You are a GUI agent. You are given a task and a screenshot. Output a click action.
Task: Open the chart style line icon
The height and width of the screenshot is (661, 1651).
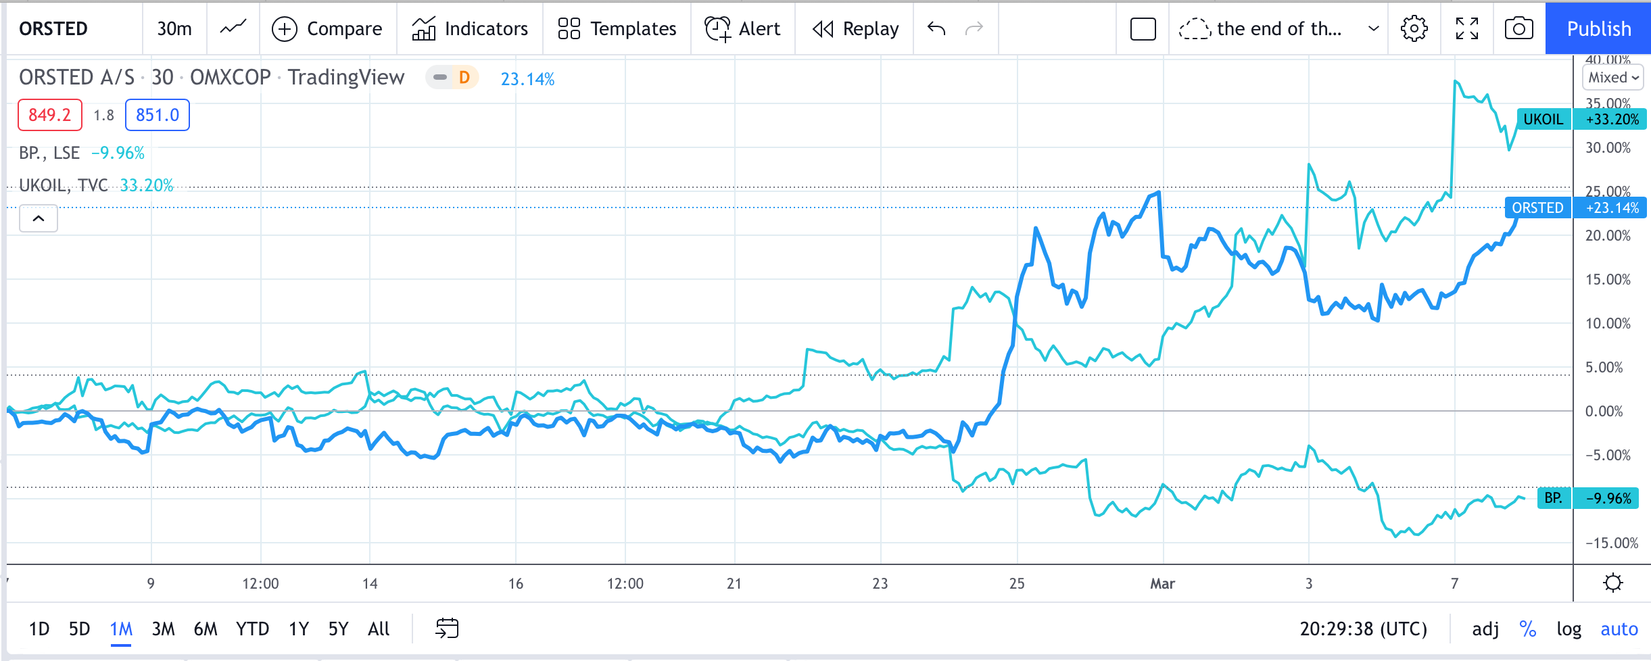(233, 28)
